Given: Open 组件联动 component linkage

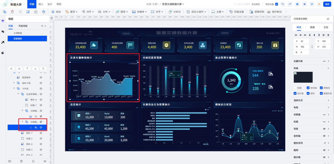Looking at the screenshot, I should (x=274, y=12).
